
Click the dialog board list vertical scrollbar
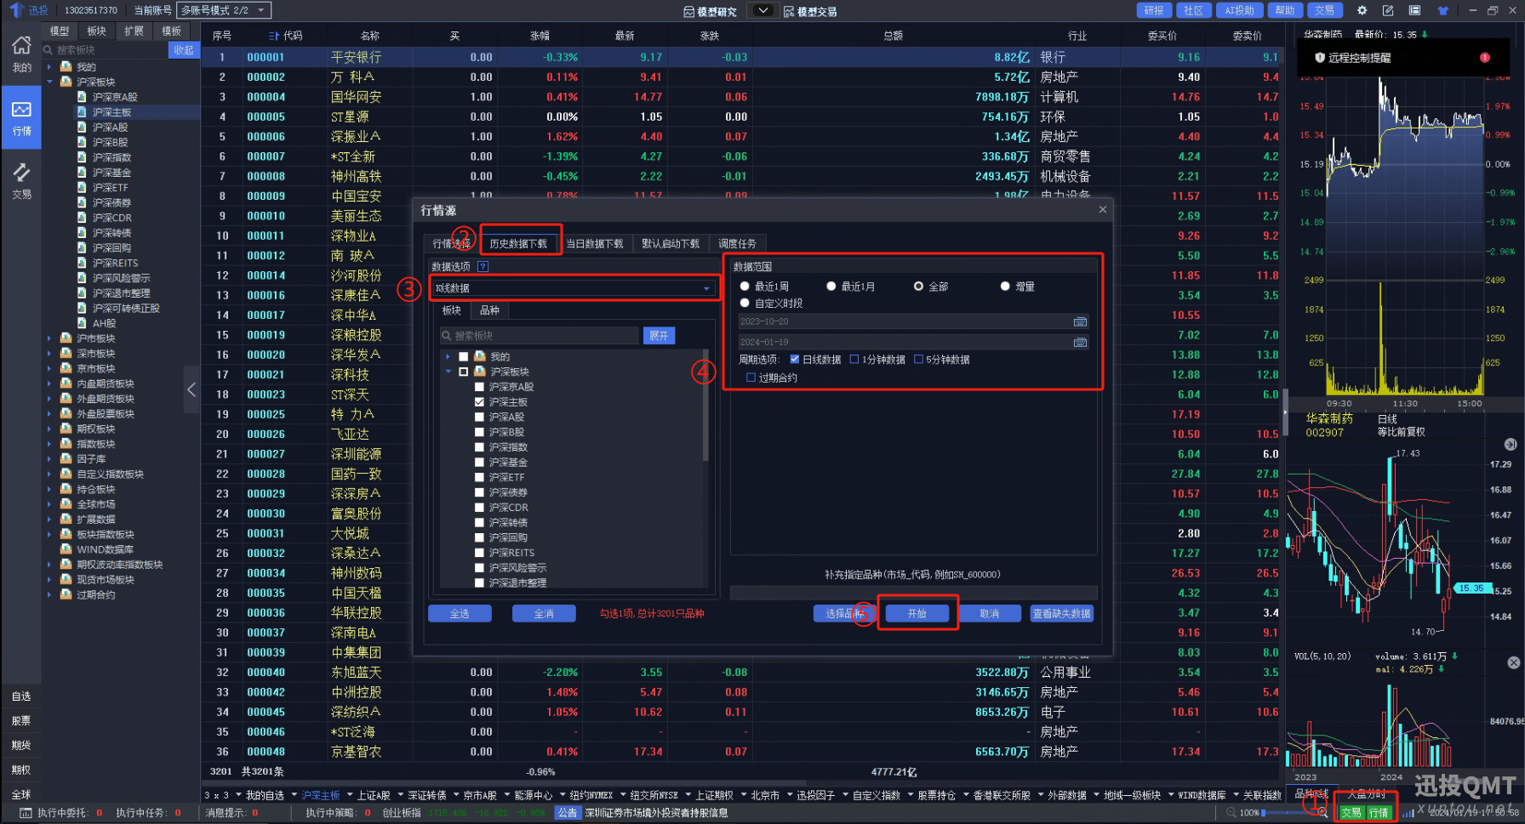tap(705, 404)
